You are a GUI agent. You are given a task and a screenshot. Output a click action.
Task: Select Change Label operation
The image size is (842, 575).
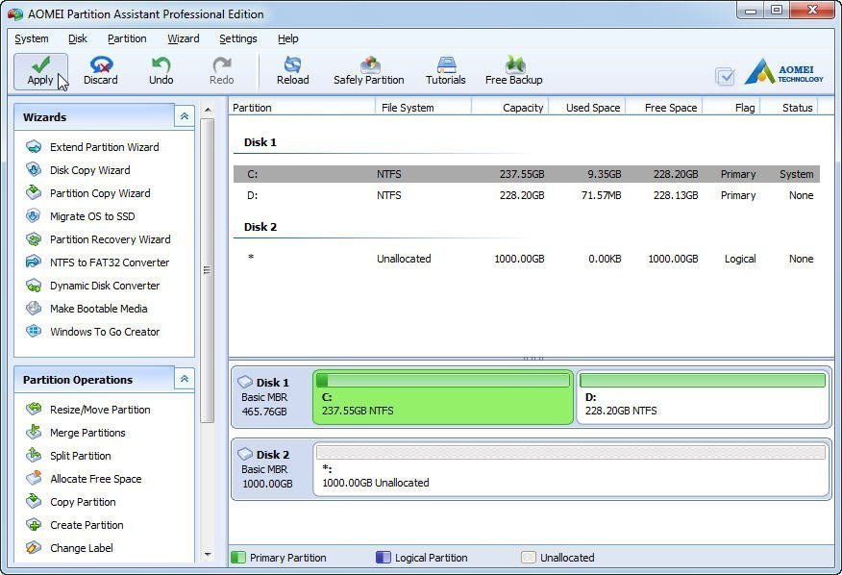pos(70,548)
